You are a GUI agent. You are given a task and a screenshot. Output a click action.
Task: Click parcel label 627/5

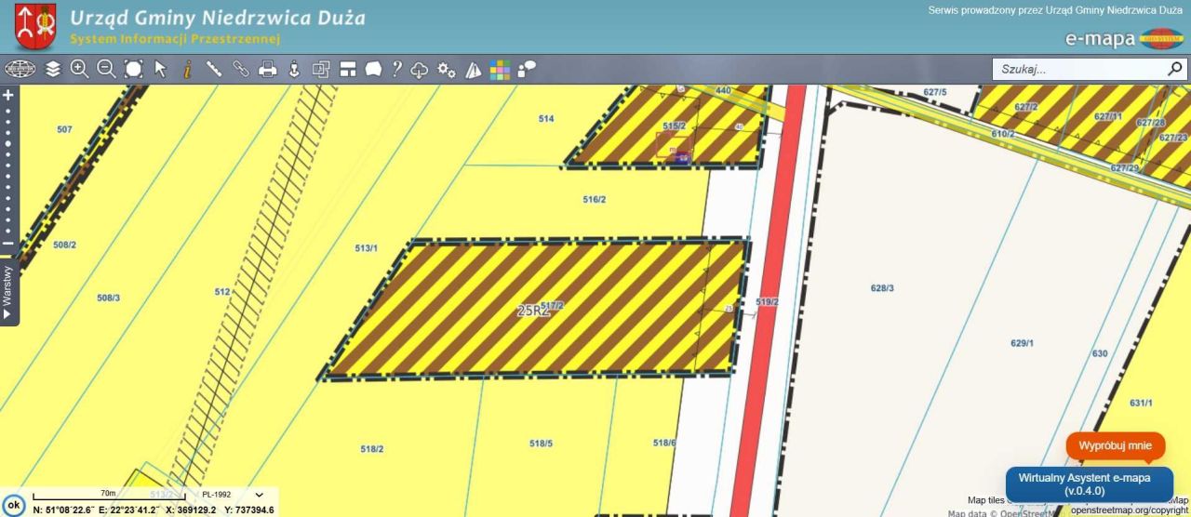(935, 92)
